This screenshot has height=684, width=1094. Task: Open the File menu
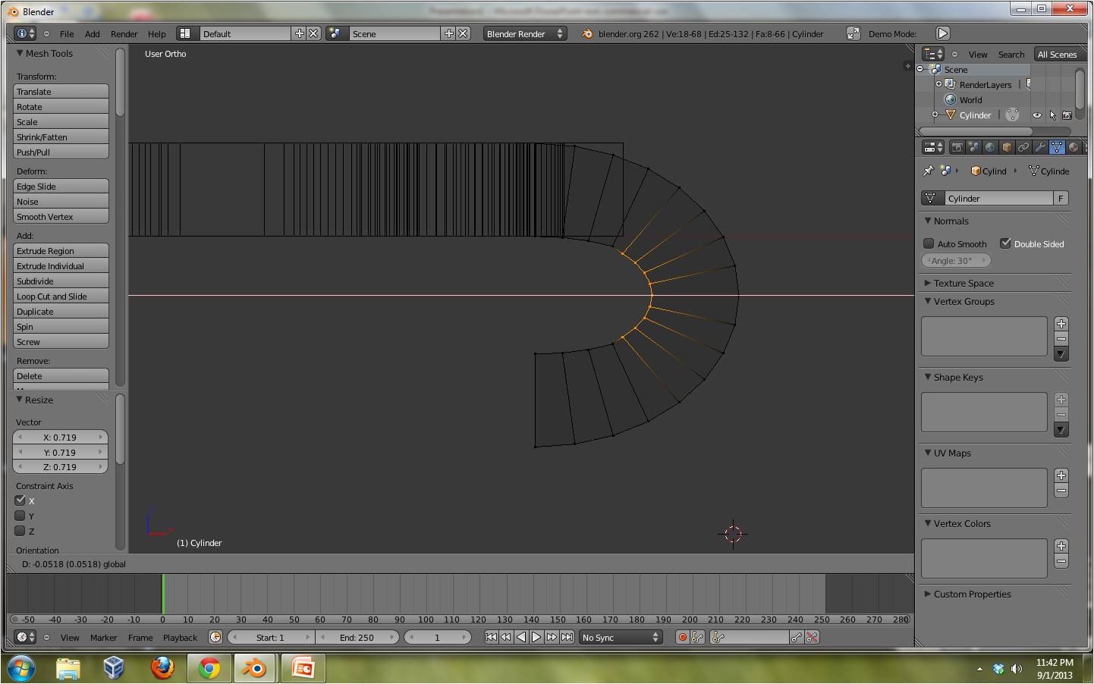tap(67, 33)
